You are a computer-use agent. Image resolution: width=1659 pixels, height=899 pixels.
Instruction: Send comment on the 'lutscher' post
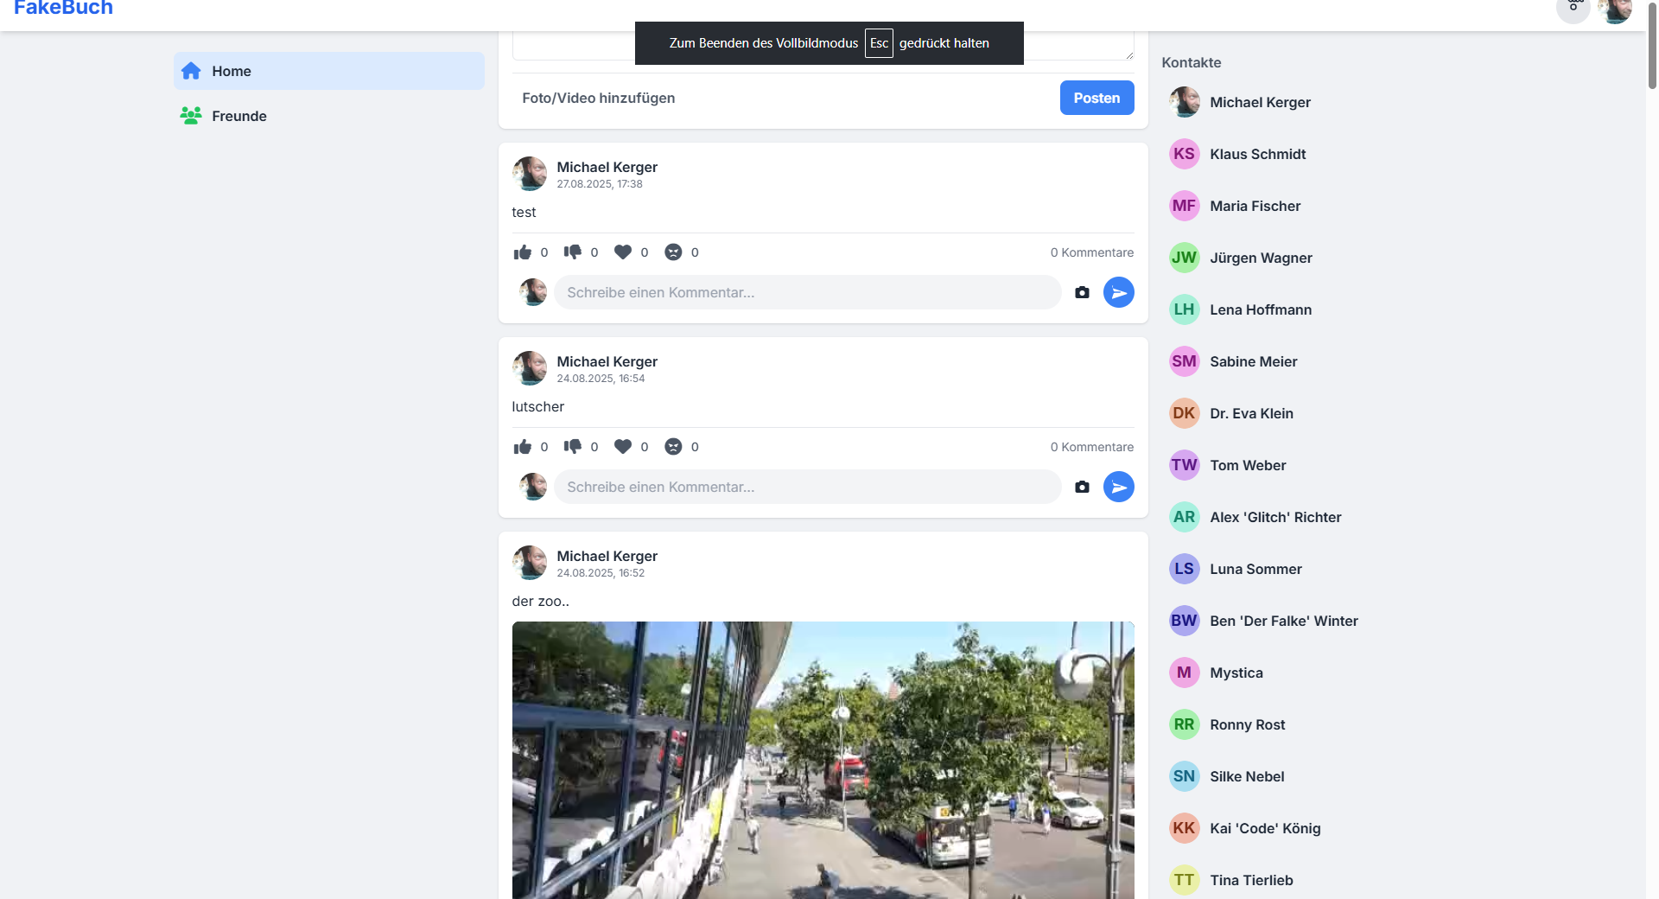(x=1118, y=488)
